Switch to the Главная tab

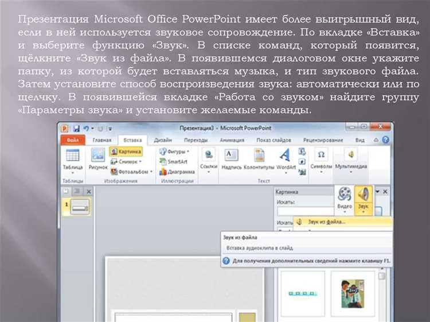(101, 140)
